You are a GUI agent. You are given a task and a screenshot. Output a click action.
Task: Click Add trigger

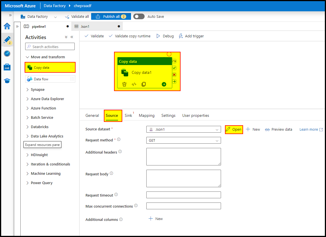(x=191, y=36)
